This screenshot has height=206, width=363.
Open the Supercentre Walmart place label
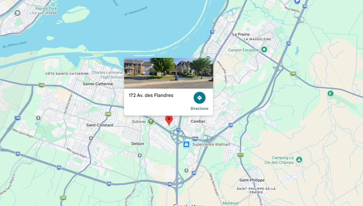pos(211,144)
